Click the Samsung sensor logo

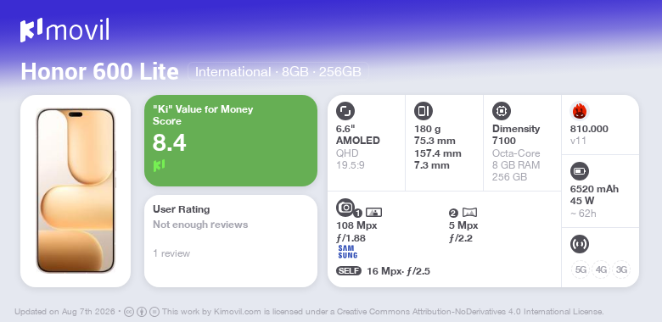tap(347, 252)
